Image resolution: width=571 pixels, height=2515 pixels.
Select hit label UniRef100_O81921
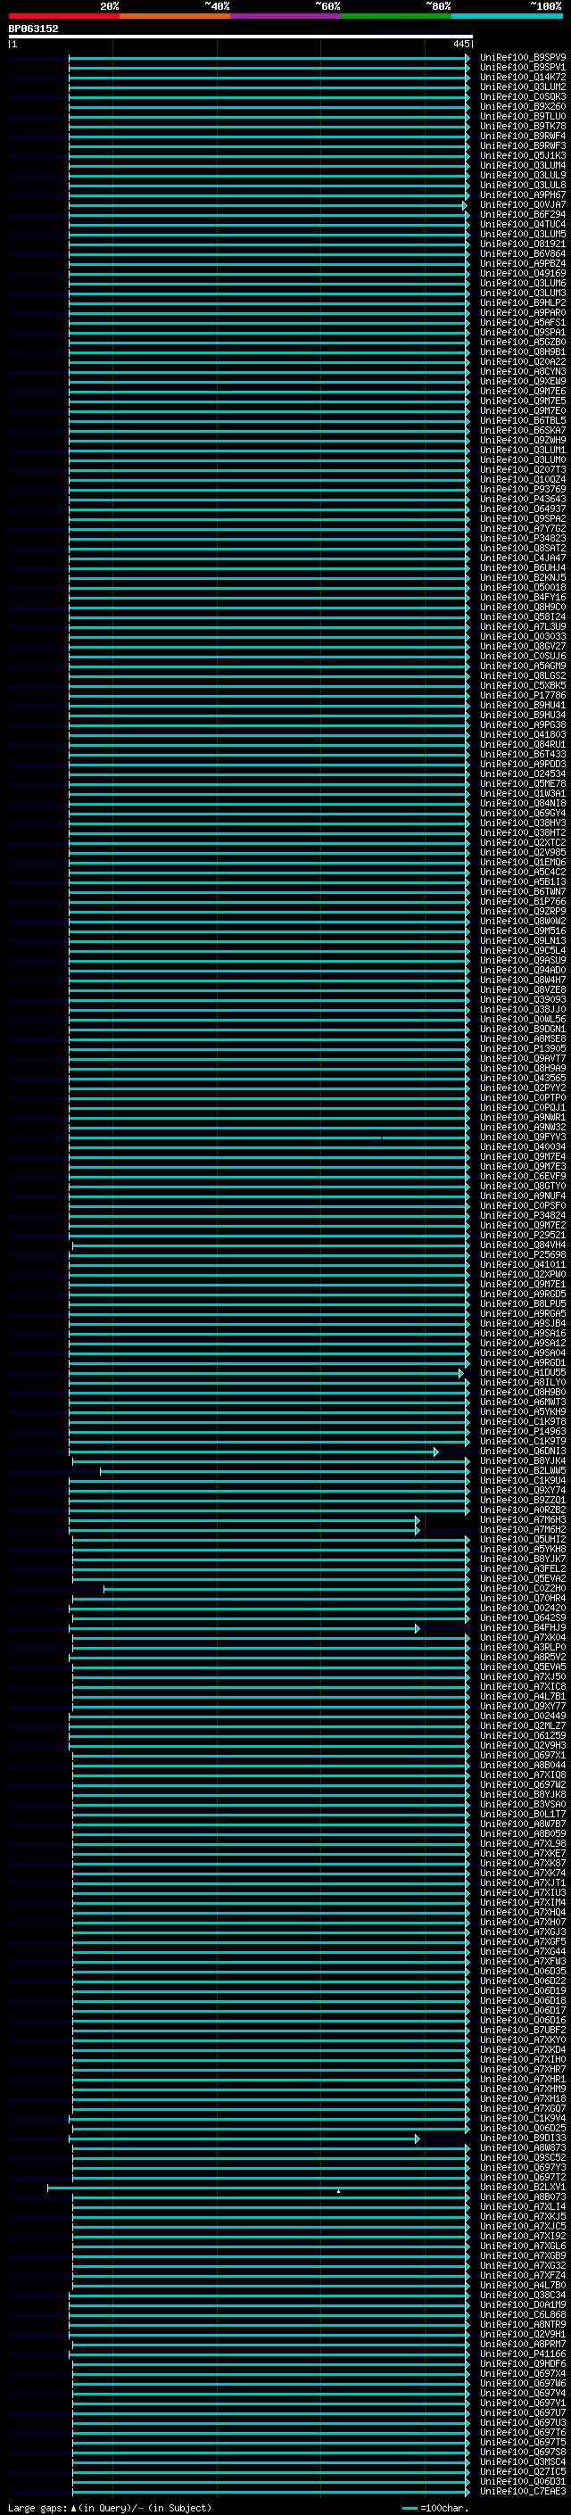pos(522,244)
